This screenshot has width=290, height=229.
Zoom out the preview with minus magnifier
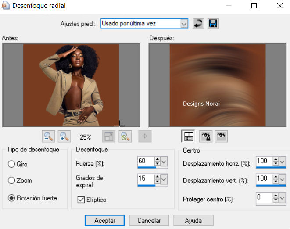tap(48, 136)
